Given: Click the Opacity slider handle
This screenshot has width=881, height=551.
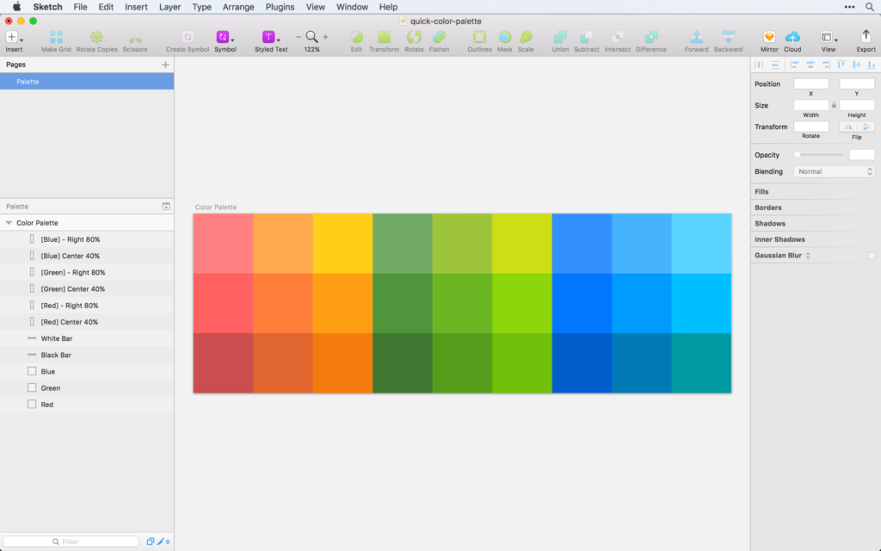Looking at the screenshot, I should (797, 155).
